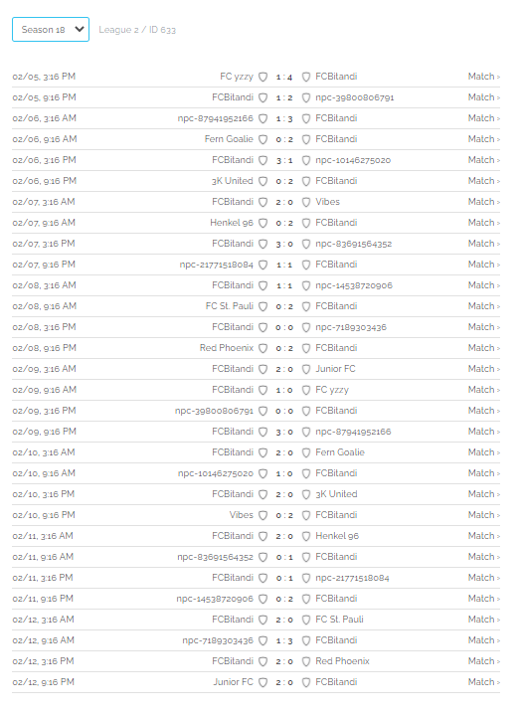The image size is (520, 715).
Task: Open Match link for FCBitandi vs npc-10146275020
Action: [x=483, y=160]
